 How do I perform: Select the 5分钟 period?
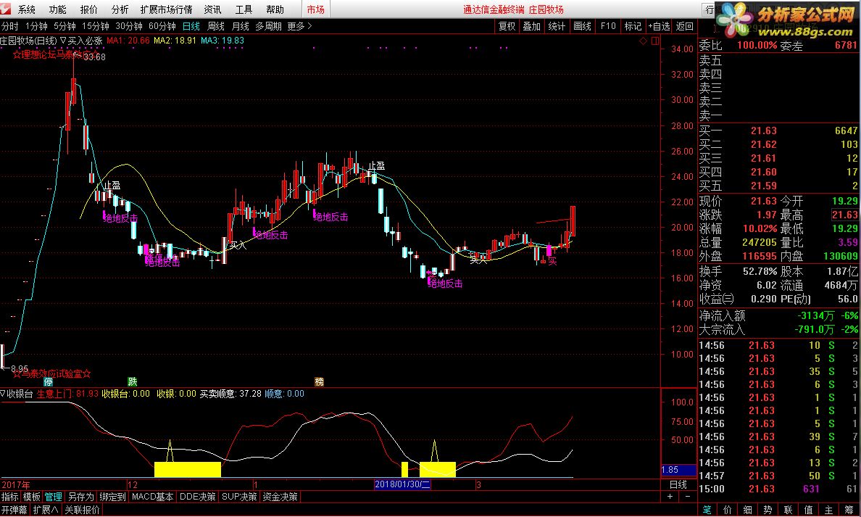[65, 26]
